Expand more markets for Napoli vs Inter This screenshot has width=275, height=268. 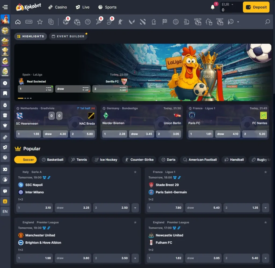click(x=135, y=208)
